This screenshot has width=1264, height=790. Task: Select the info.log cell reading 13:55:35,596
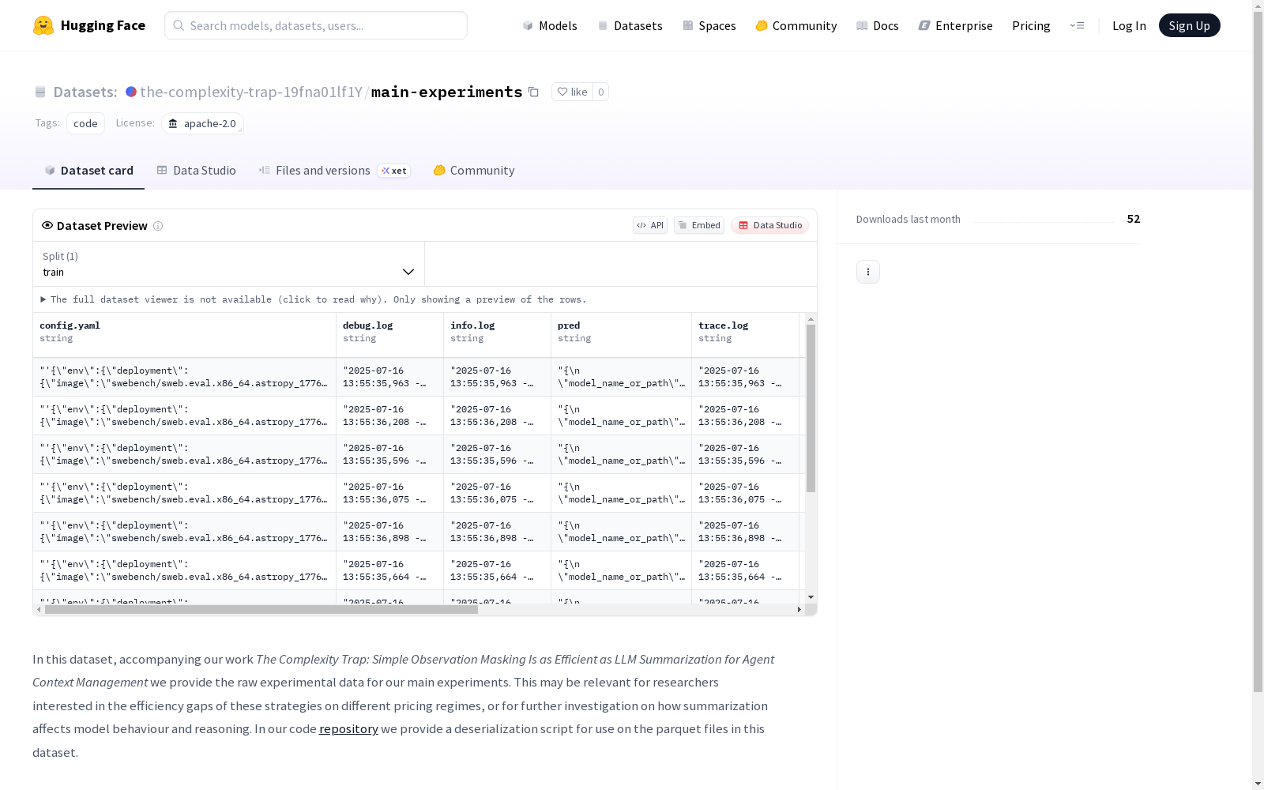(498, 454)
